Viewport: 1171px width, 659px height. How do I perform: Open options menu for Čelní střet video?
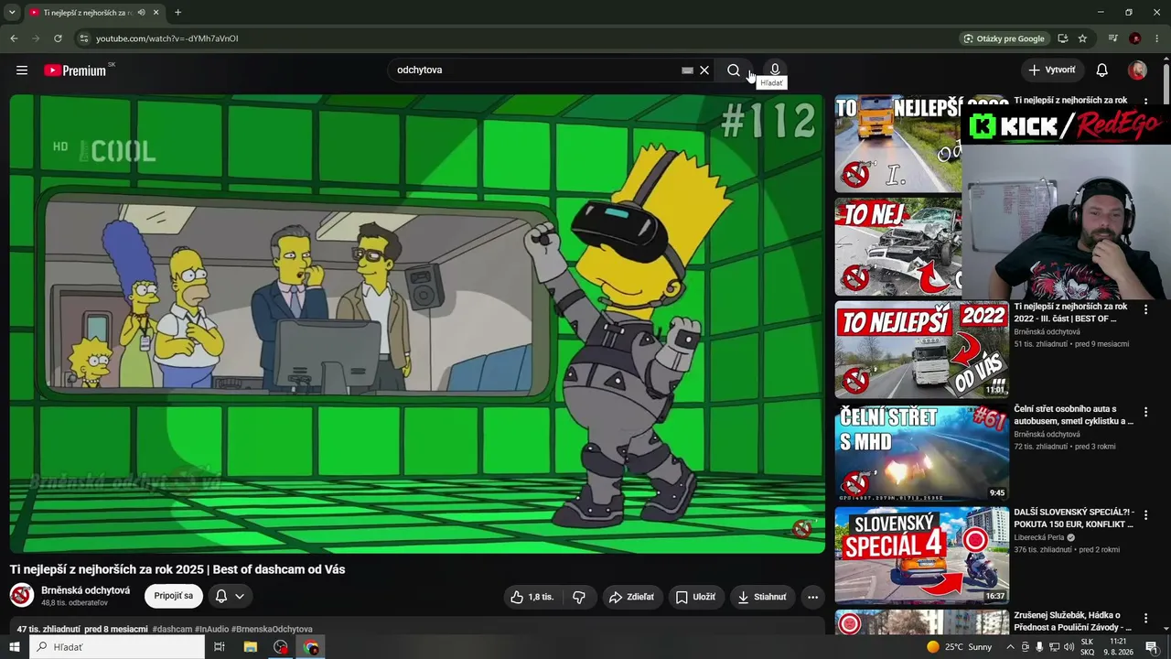(x=1145, y=413)
